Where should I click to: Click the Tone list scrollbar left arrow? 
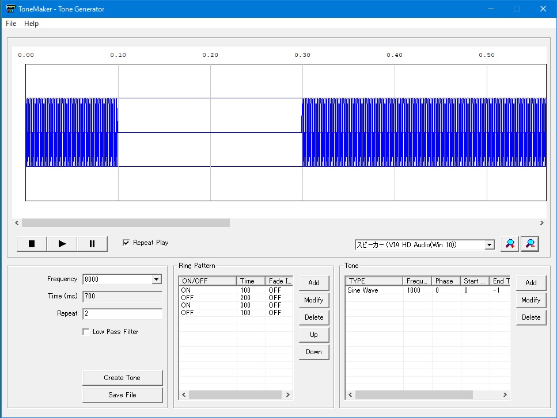(x=350, y=394)
